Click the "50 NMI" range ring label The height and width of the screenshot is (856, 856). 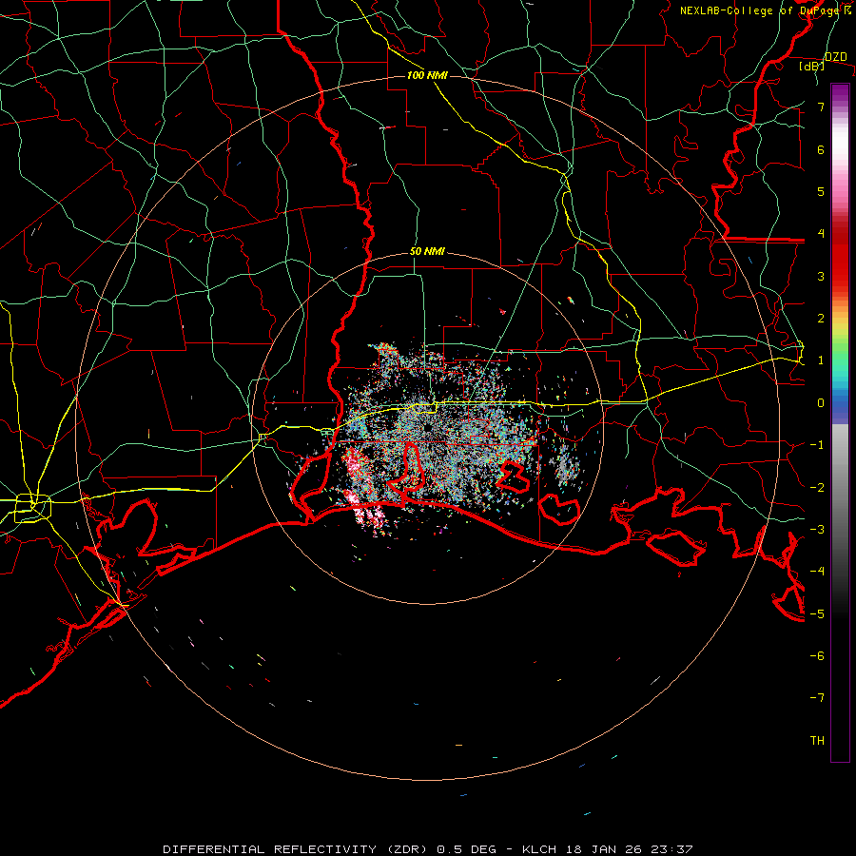pyautogui.click(x=427, y=251)
